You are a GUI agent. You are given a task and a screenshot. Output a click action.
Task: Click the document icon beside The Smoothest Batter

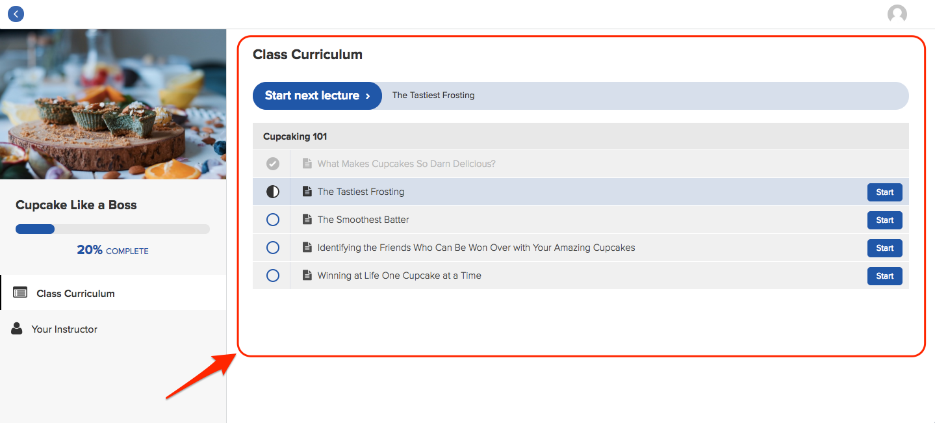click(x=307, y=219)
